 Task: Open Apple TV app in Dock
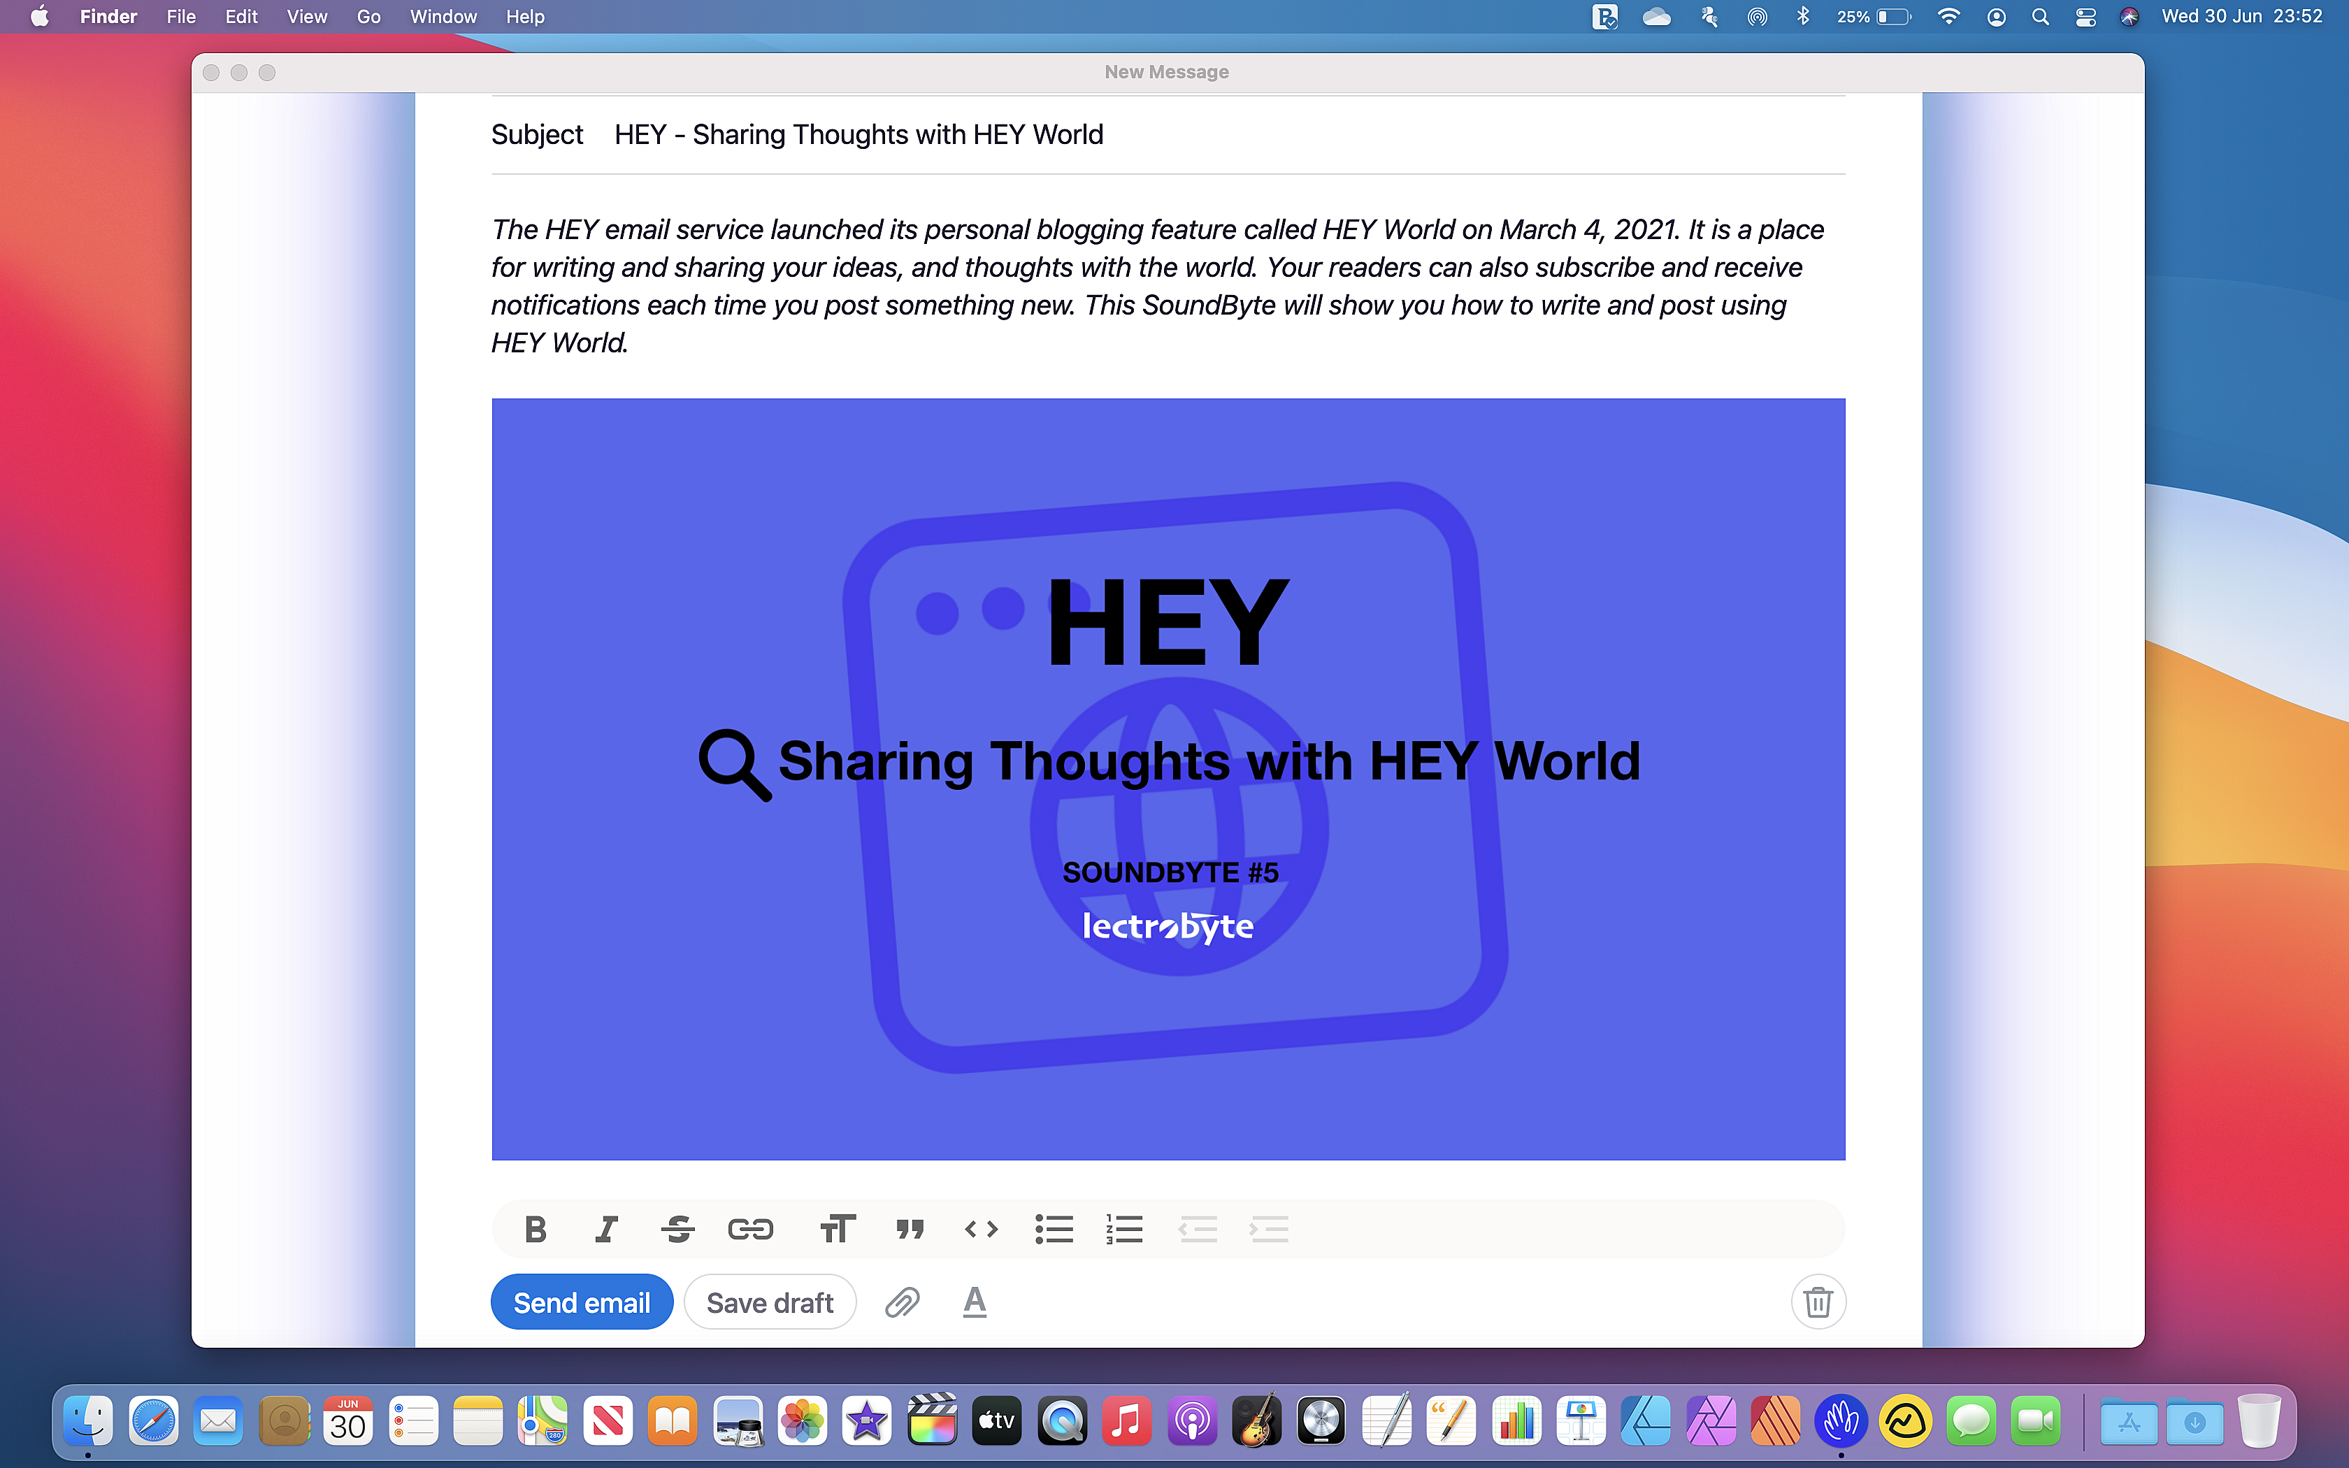click(997, 1421)
